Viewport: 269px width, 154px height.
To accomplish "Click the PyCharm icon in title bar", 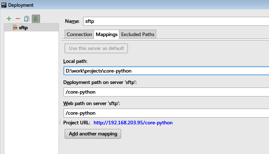I will pos(4,5).
